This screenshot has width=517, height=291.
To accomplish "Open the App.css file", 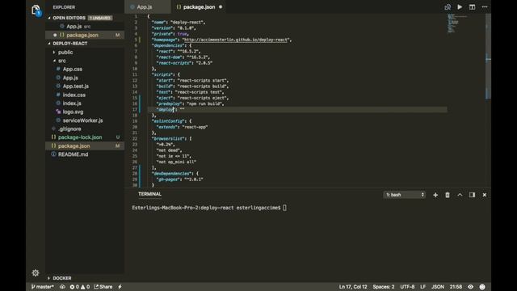I will (x=73, y=70).
